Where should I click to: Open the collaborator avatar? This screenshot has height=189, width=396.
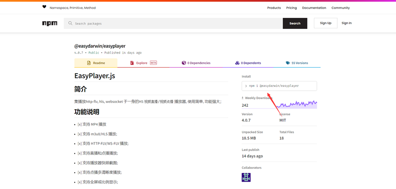point(246,178)
